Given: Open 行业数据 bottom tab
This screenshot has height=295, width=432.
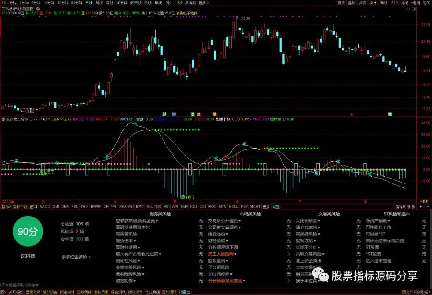Looking at the screenshot, I should tap(152, 292).
